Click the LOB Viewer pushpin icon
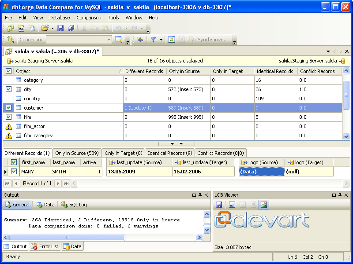 coord(340,195)
